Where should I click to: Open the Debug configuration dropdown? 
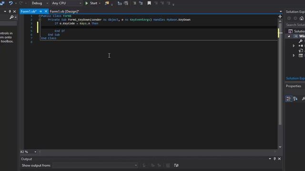coord(40,3)
